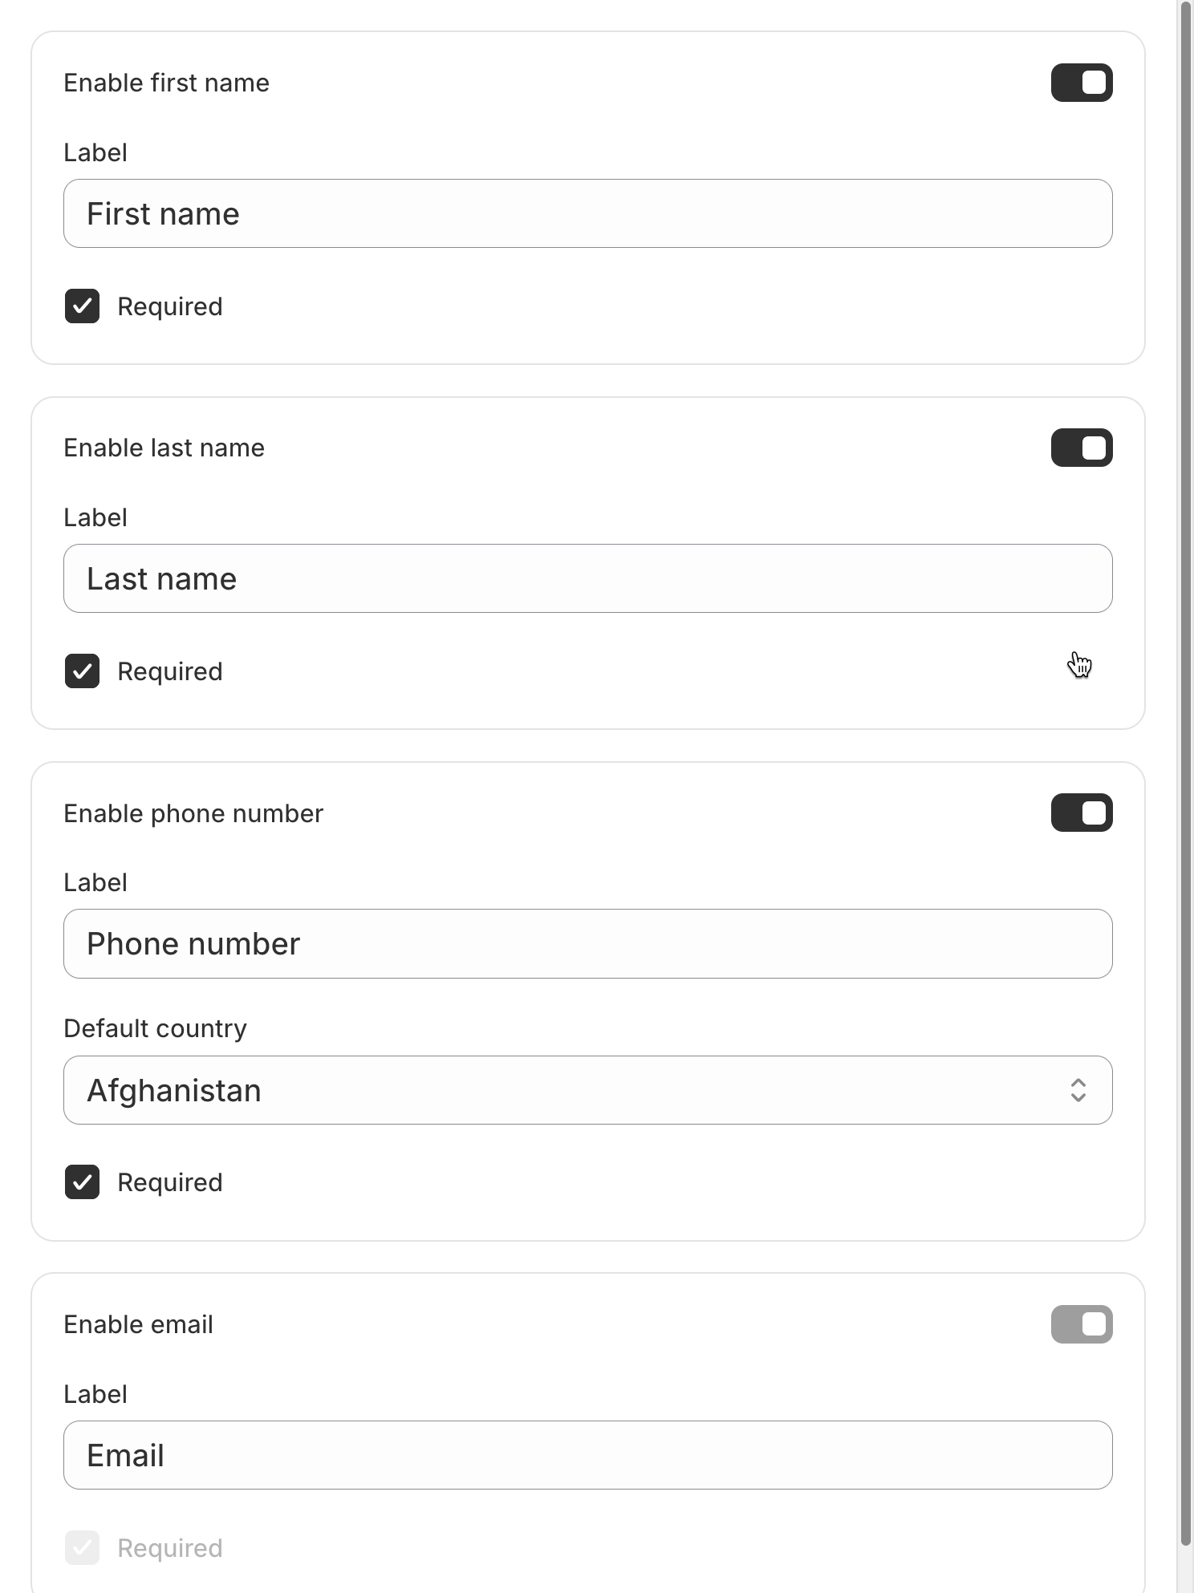The image size is (1194, 1593).
Task: Select the Email label text field
Action: pos(587,1455)
